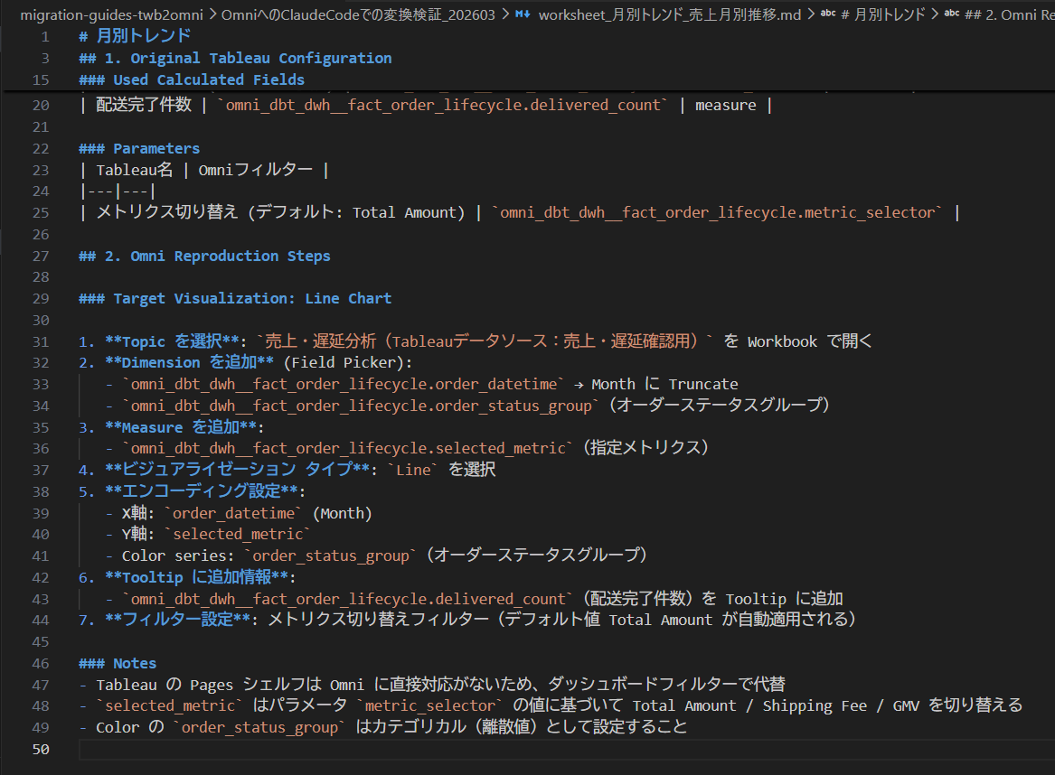Click the '### Parameters' heading on line 22

[x=139, y=148]
